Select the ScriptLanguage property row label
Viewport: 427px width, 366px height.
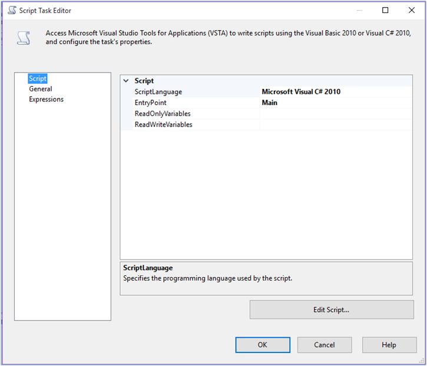(158, 92)
